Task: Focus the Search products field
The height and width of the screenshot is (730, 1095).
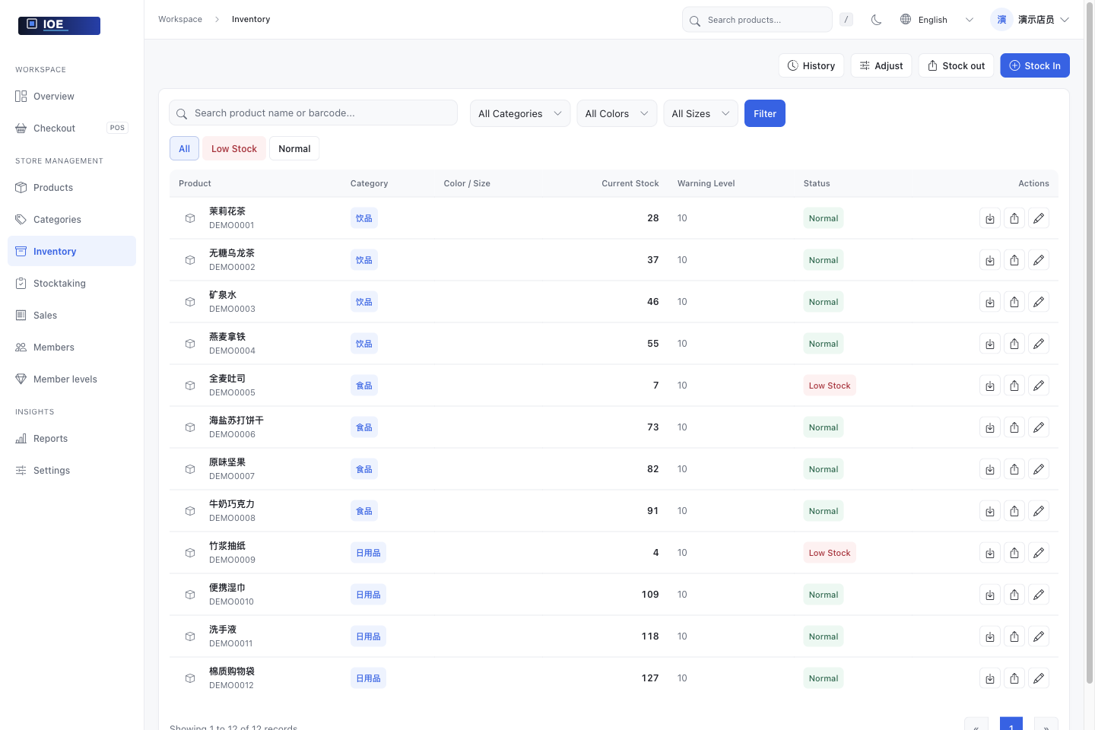Action: point(757,20)
